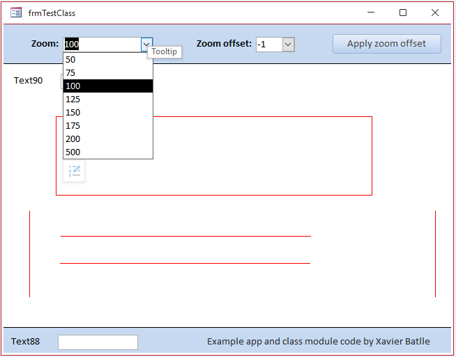Click into the Zoom combo text field

click(x=102, y=45)
